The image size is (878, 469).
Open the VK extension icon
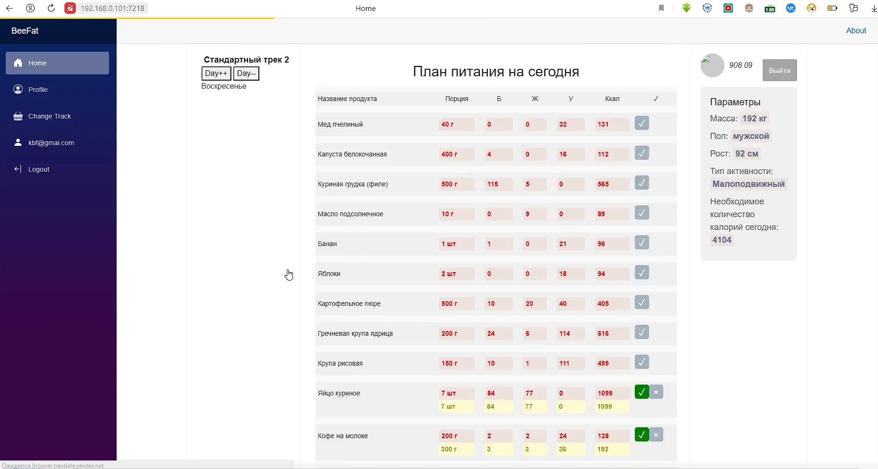tap(791, 8)
